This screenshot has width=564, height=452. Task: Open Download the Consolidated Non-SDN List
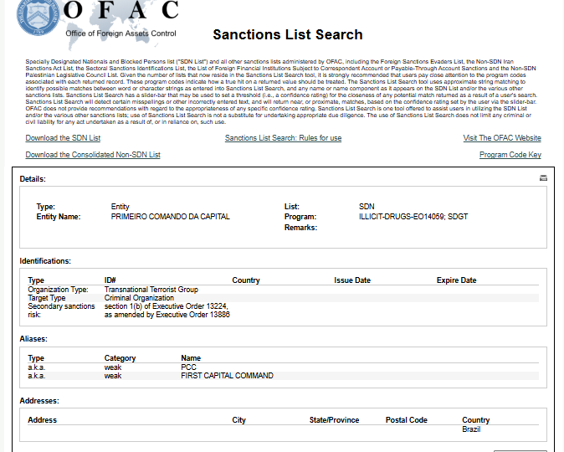pos(93,155)
